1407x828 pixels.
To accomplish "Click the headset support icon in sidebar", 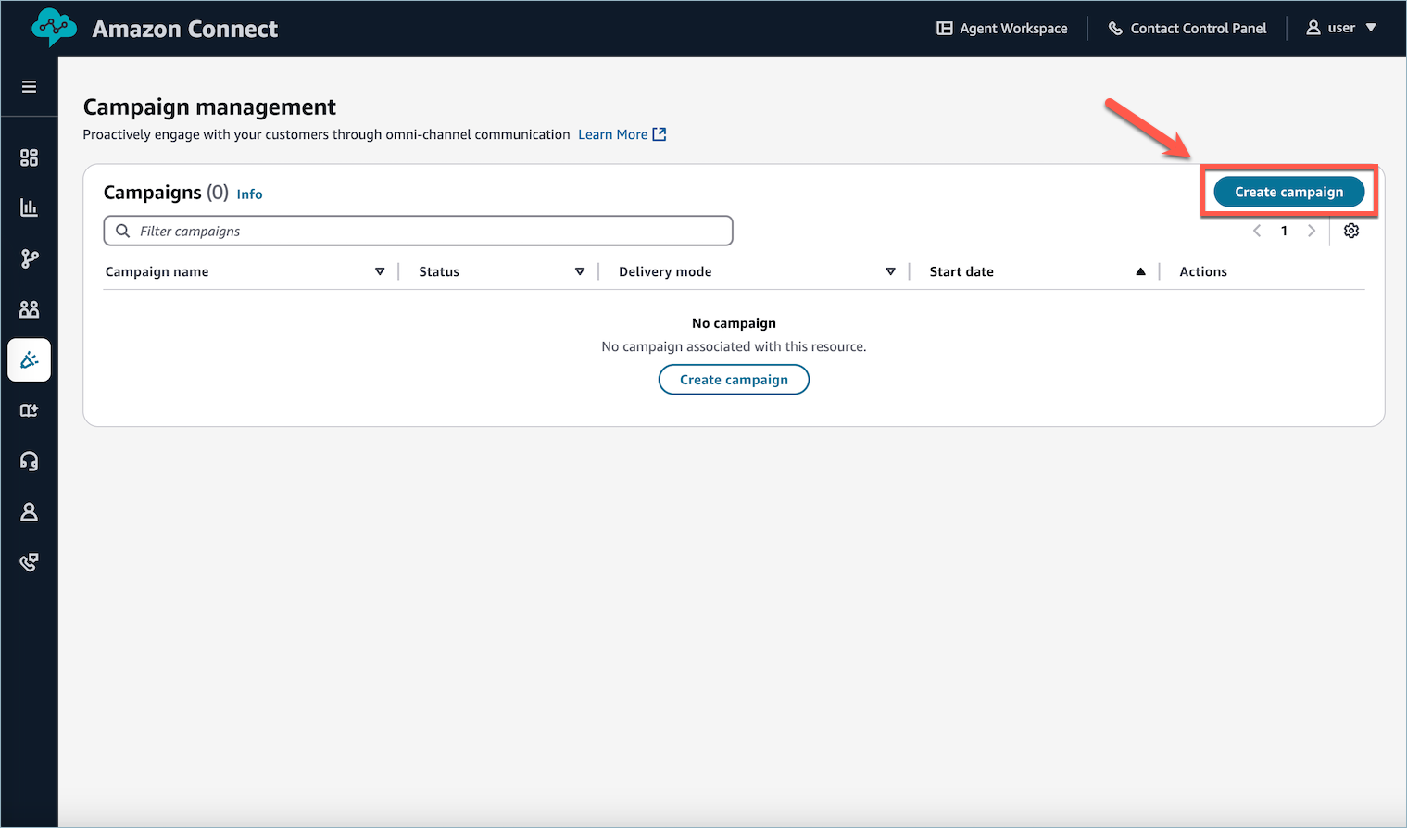I will pyautogui.click(x=29, y=460).
